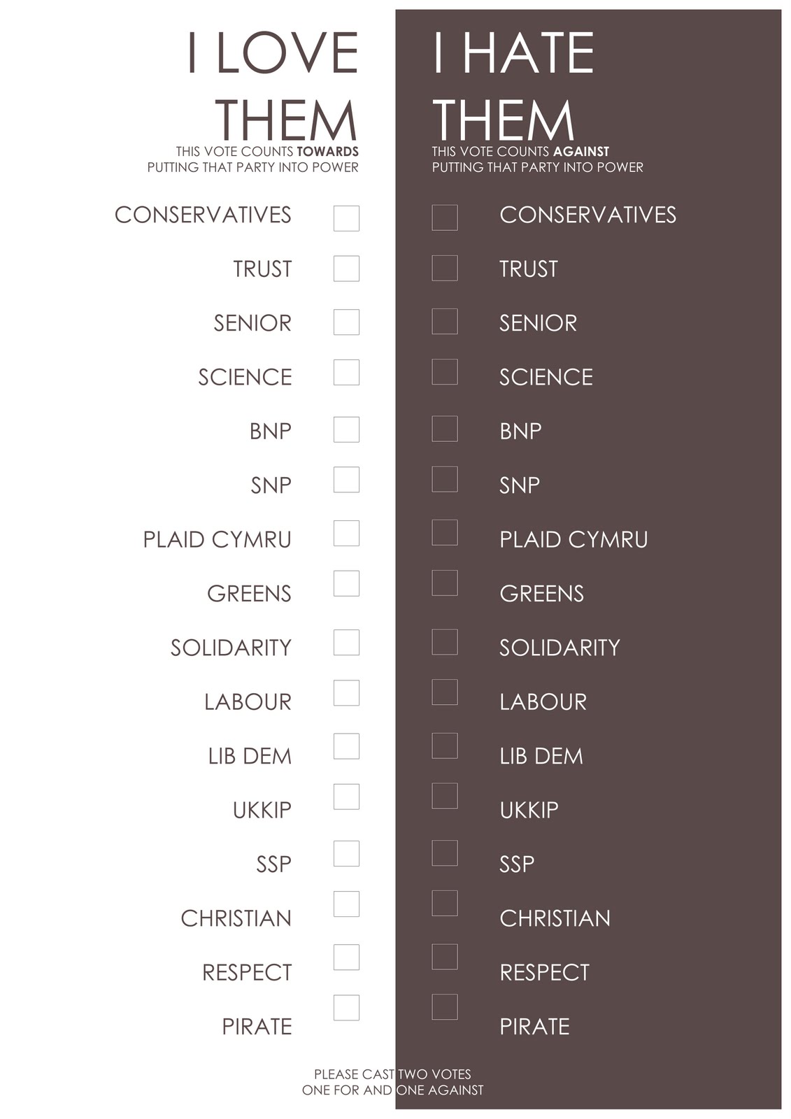Image resolution: width=791 pixels, height=1119 pixels.
Task: Select the love checkbox for UKKIP
Action: (346, 797)
